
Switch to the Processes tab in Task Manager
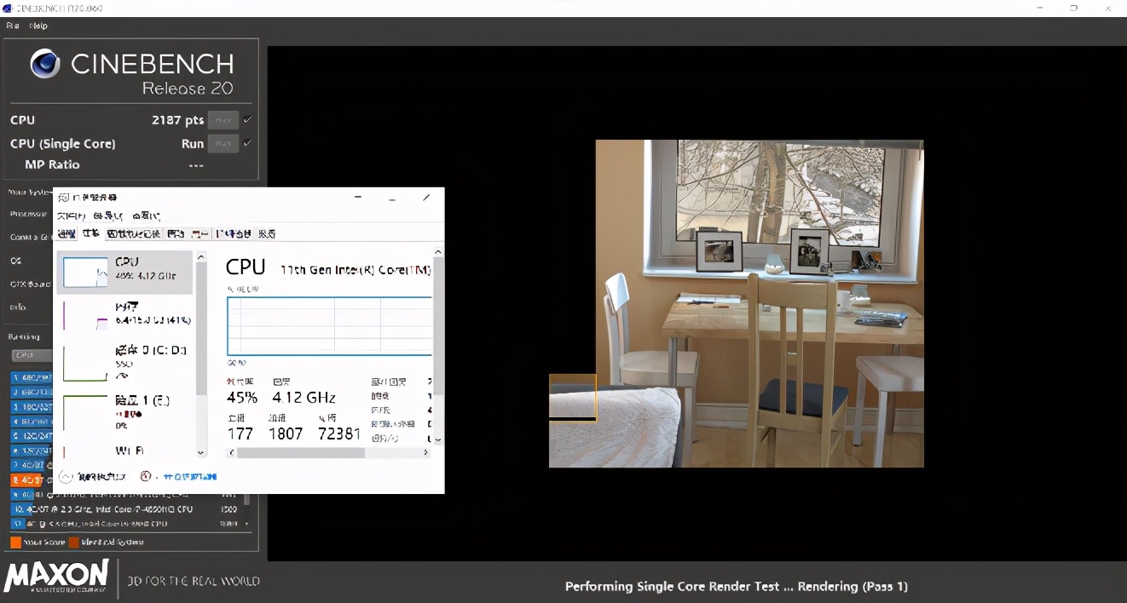pyautogui.click(x=66, y=233)
